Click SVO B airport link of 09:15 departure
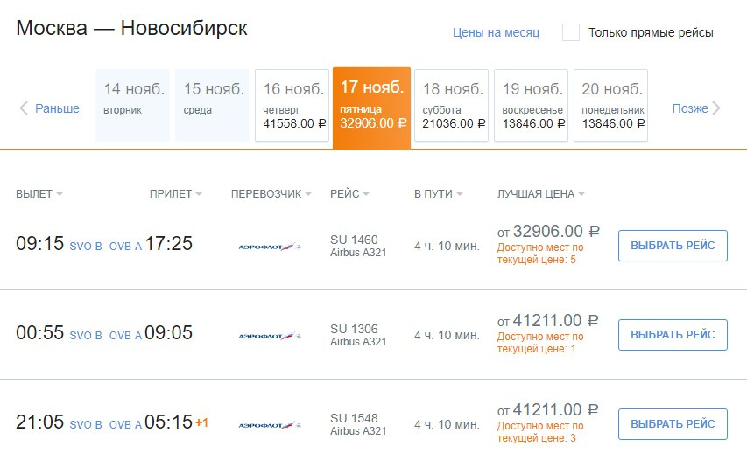This screenshot has width=747, height=460. [x=86, y=247]
